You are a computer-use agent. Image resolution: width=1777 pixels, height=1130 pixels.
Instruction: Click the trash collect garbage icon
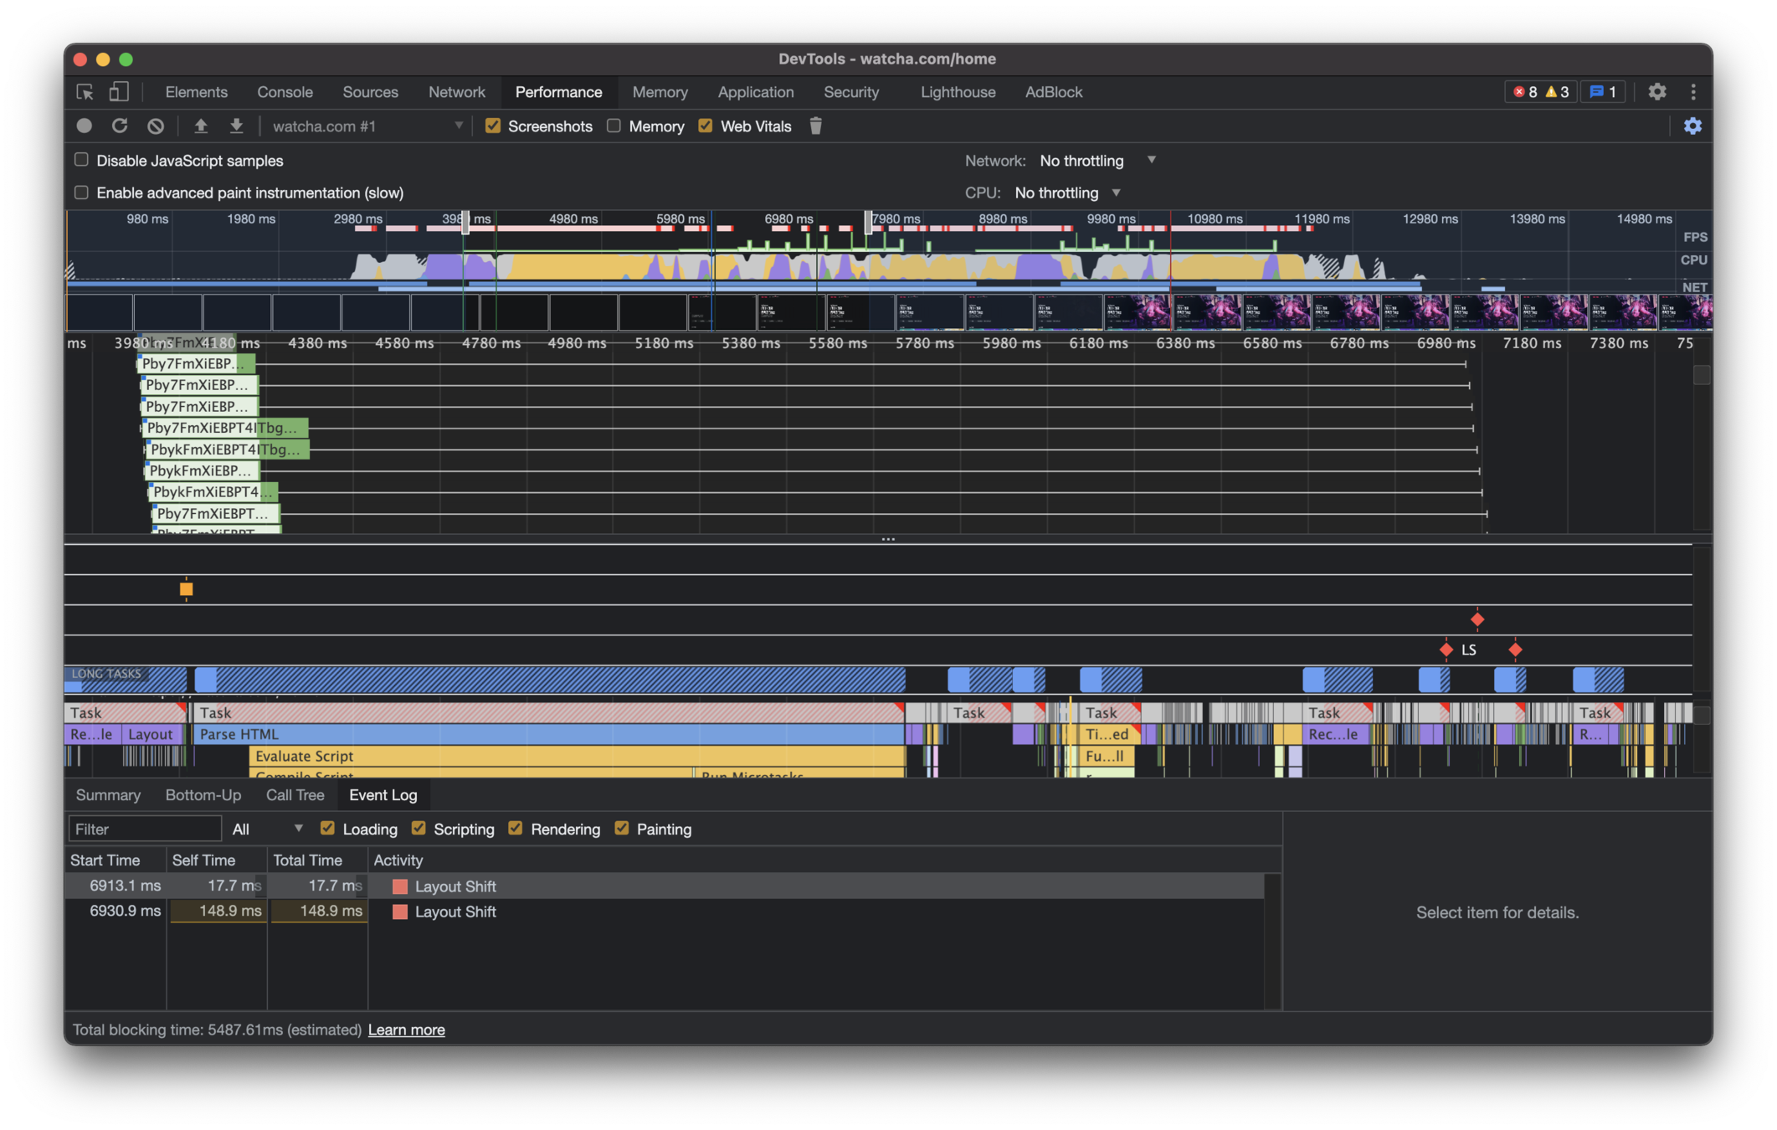pyautogui.click(x=815, y=126)
